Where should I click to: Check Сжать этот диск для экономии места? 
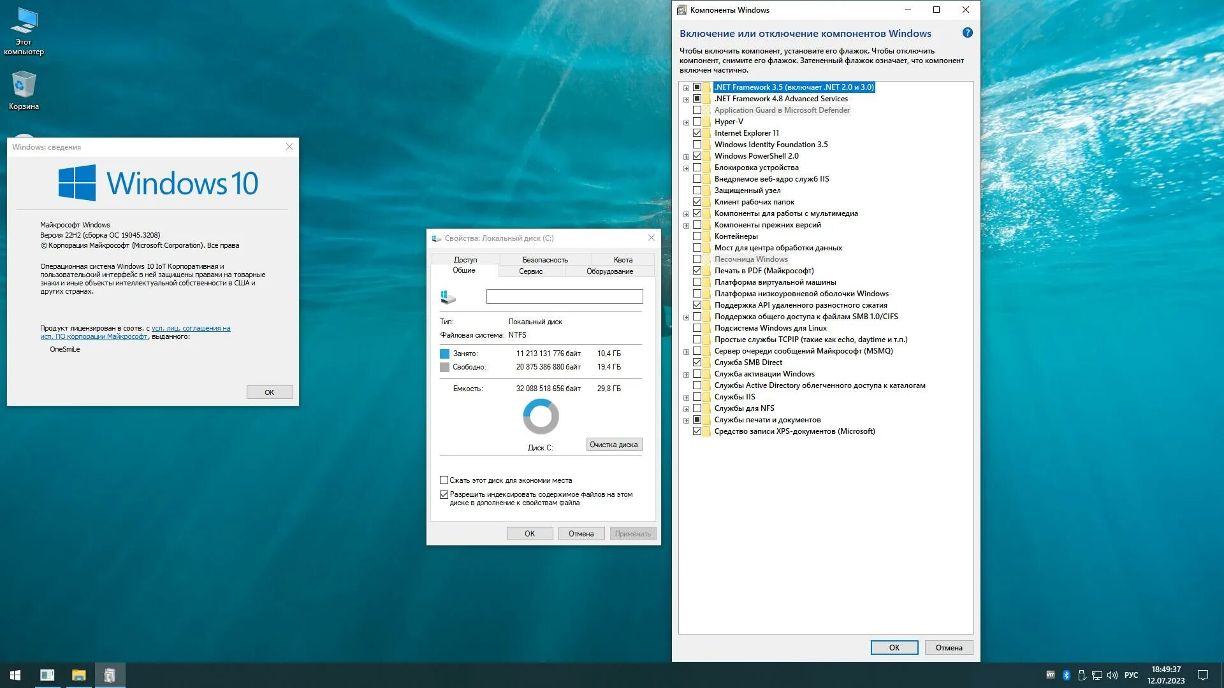tap(444, 480)
